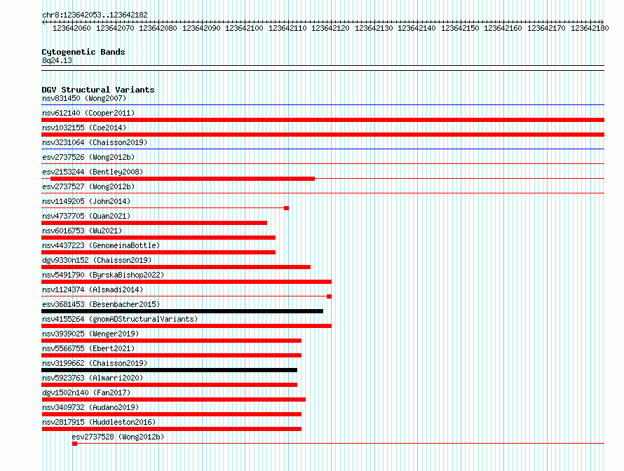Viewport: 624px width, 471px height.
Task: Open variant nsv4437223 (GenomeinaBottle)
Action: tap(101, 245)
